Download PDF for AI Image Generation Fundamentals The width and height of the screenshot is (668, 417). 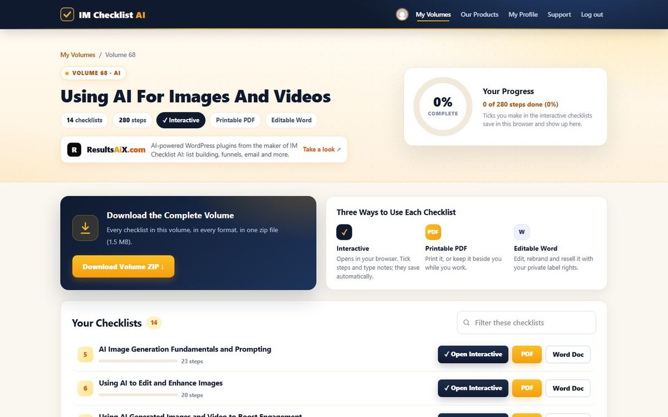point(527,355)
